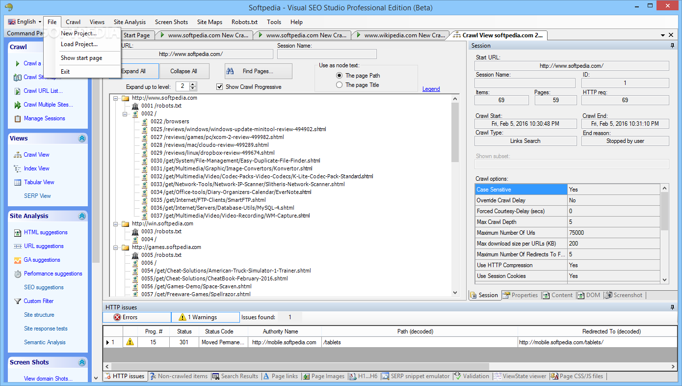Click the Crawl URL List icon
The height and width of the screenshot is (386, 682).
(x=18, y=91)
